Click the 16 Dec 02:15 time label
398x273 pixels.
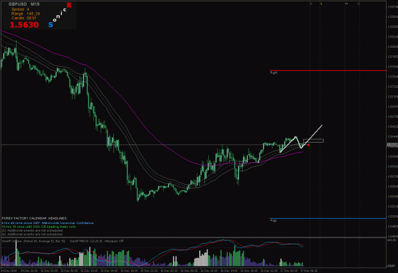(x=169, y=270)
